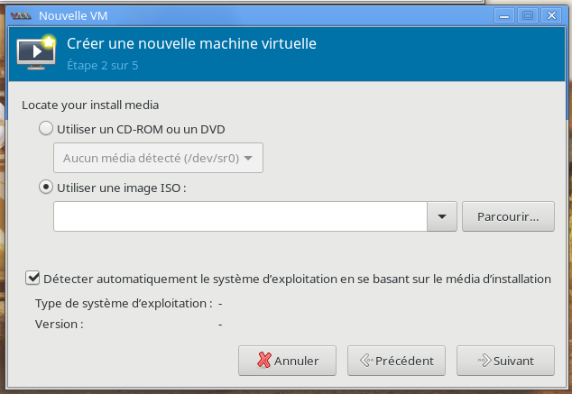
Task: Click the ISO image path text field
Action: point(240,216)
